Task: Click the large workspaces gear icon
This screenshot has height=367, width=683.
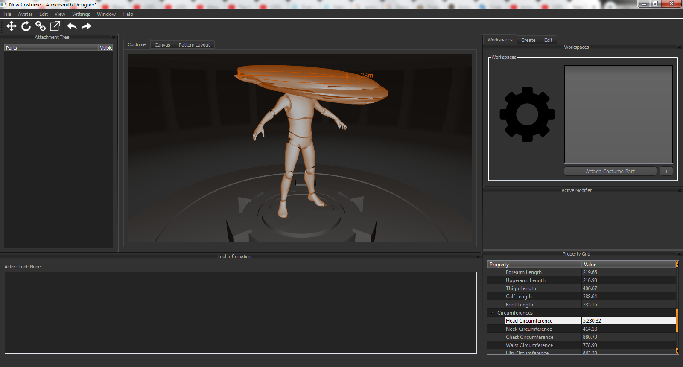Action: pyautogui.click(x=527, y=114)
